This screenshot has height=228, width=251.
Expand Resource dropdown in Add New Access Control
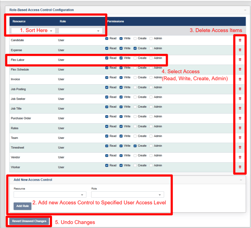[x=50, y=195]
